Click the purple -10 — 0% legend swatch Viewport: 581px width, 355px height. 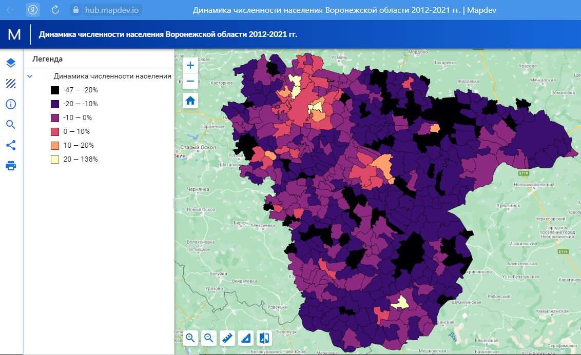click(55, 117)
